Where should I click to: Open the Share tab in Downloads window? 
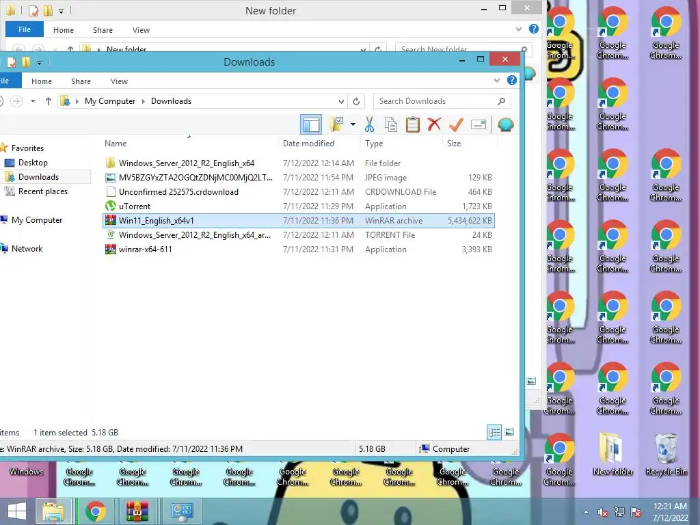pyautogui.click(x=81, y=81)
